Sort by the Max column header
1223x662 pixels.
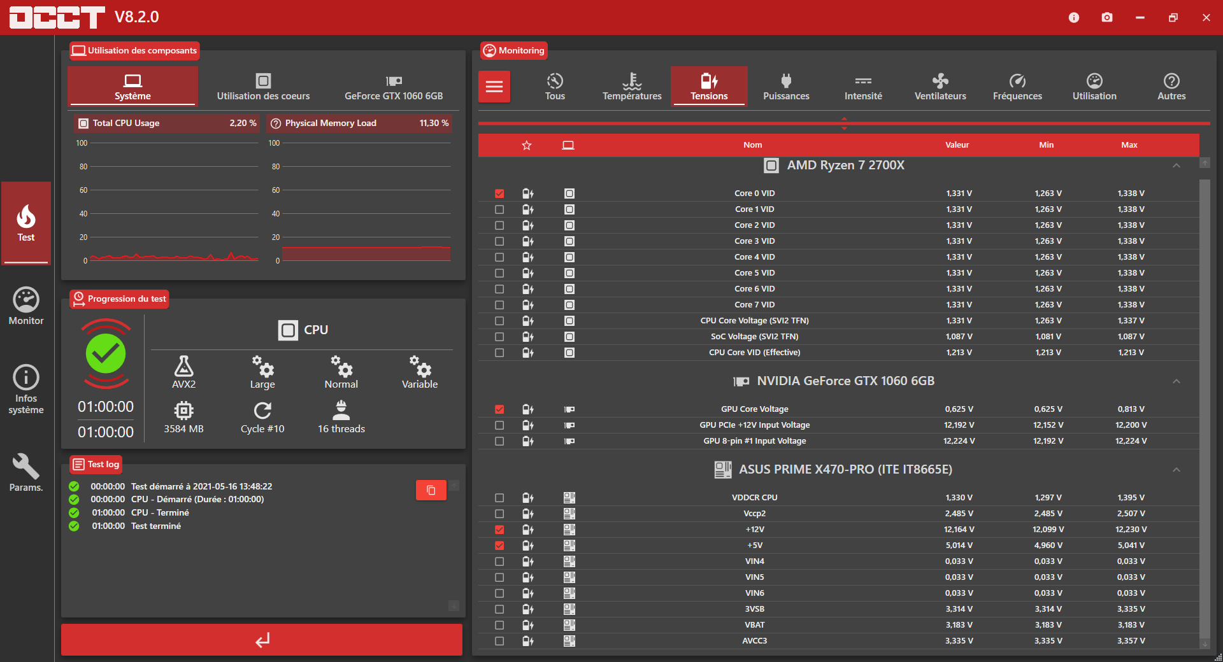pos(1129,145)
